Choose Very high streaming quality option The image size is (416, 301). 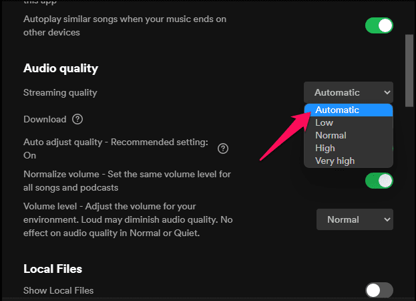(x=335, y=161)
